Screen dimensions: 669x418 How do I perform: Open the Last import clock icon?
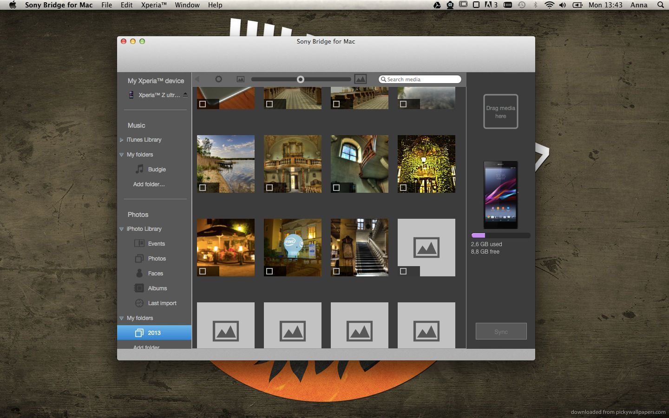point(139,303)
